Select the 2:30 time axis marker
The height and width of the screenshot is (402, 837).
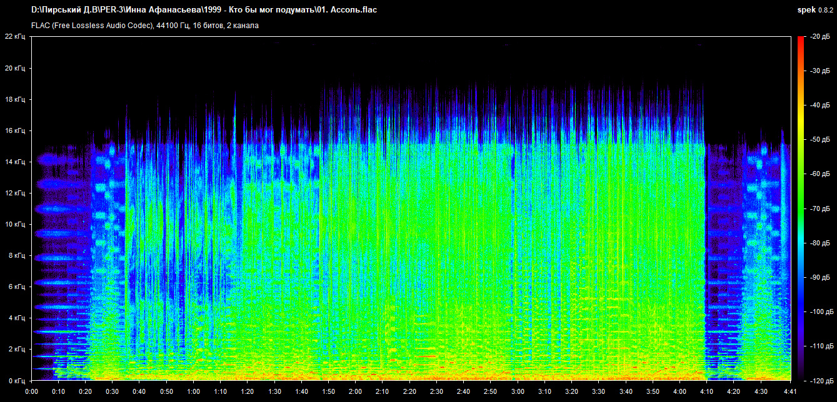tap(437, 391)
